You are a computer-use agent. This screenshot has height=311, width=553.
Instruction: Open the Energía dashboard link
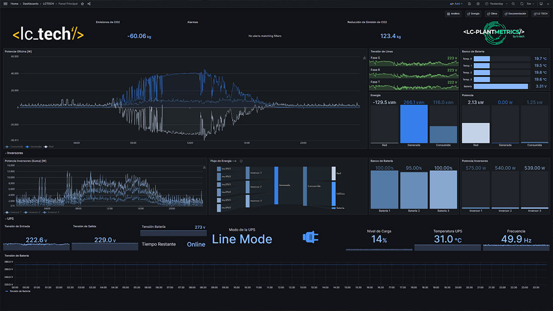(474, 14)
